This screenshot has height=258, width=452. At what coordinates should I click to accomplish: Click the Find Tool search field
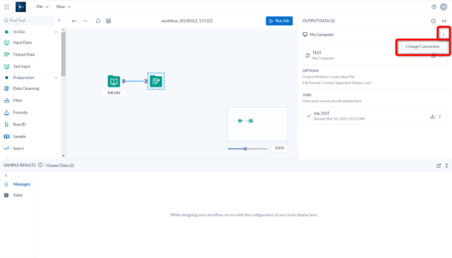click(x=28, y=20)
